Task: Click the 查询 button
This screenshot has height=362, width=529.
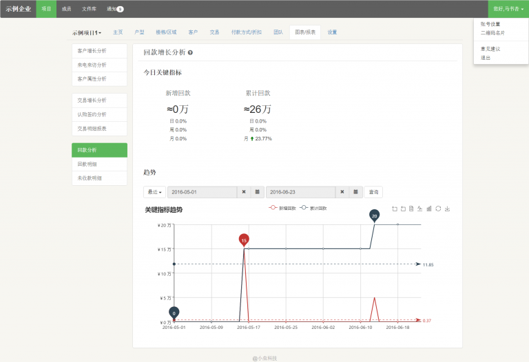Action: pos(373,192)
